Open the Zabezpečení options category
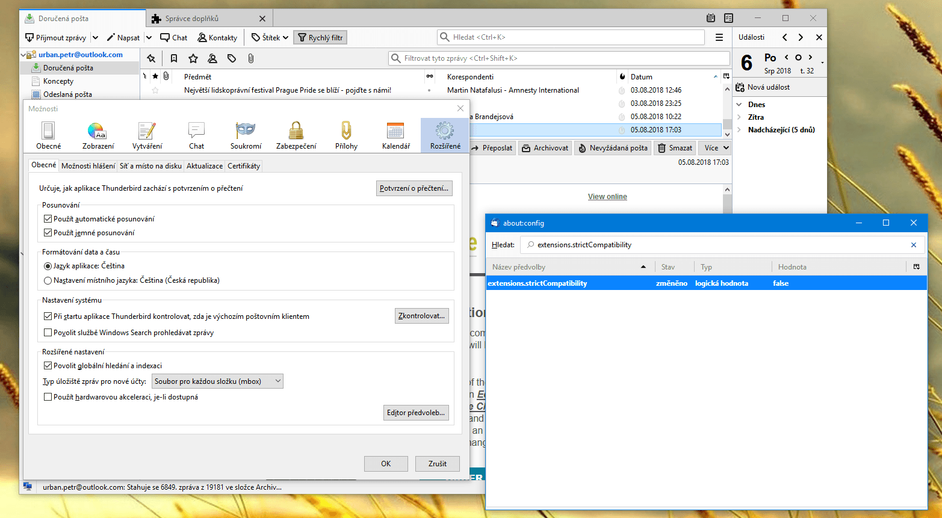 (296, 135)
